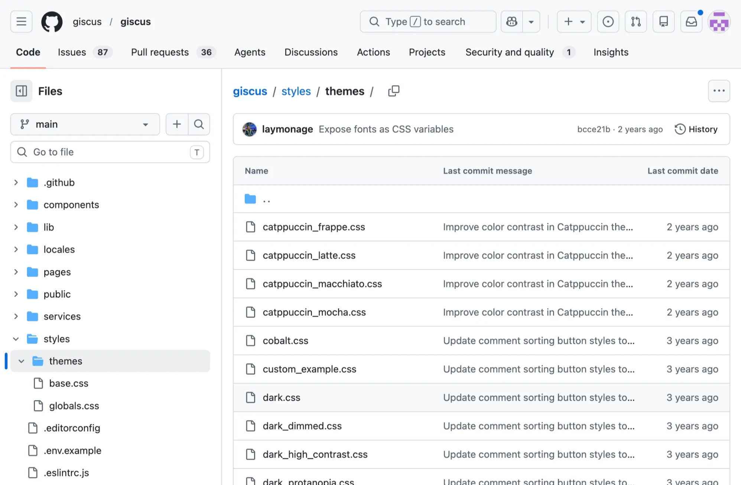Expand the public folder chevron
The height and width of the screenshot is (485, 741).
point(16,294)
